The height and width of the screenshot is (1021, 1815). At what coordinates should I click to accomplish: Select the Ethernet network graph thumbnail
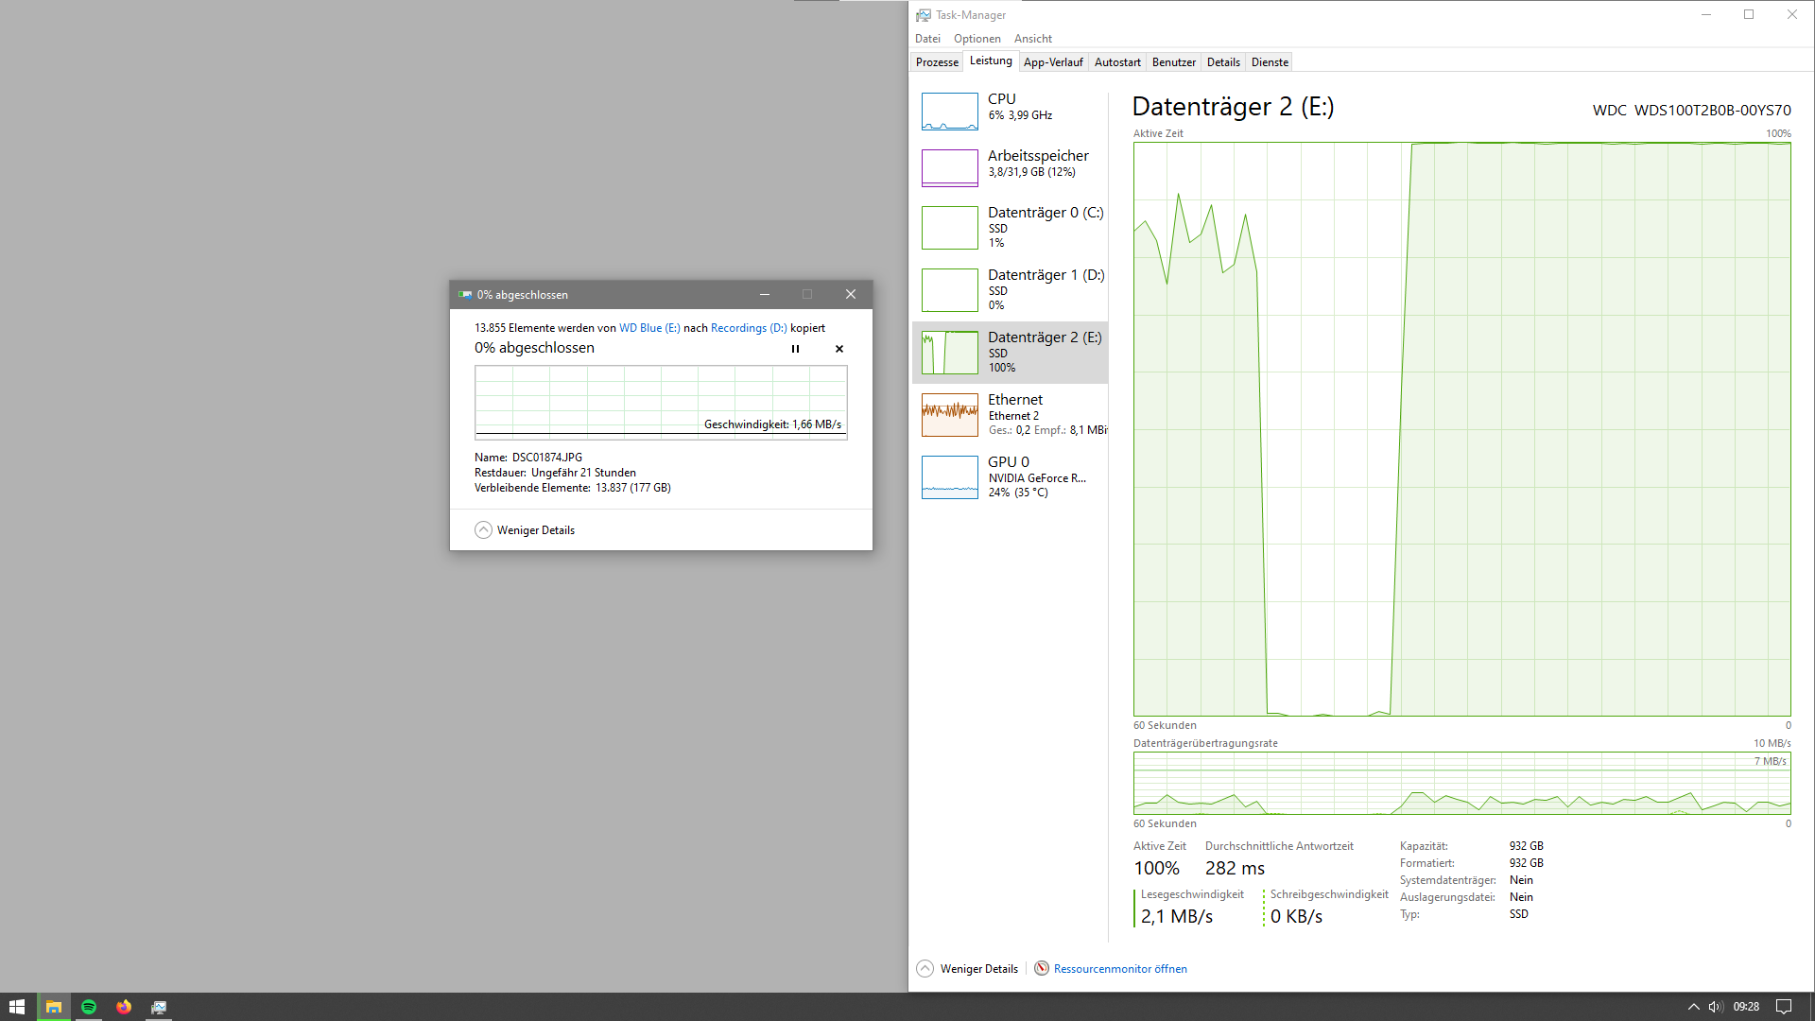[949, 415]
